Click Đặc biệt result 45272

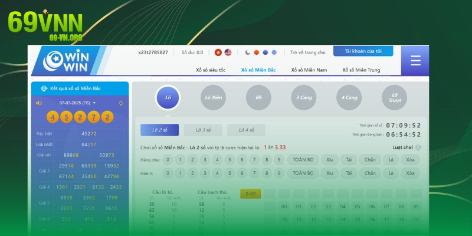click(x=89, y=133)
